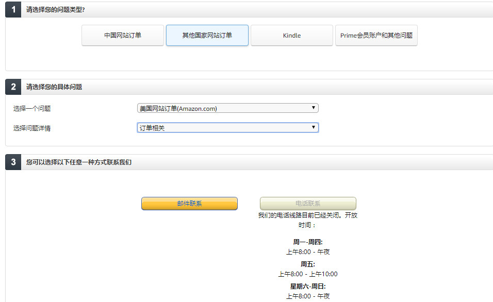Click the 周五: hours label
Image resolution: width=493 pixels, height=302 pixels.
point(308,264)
